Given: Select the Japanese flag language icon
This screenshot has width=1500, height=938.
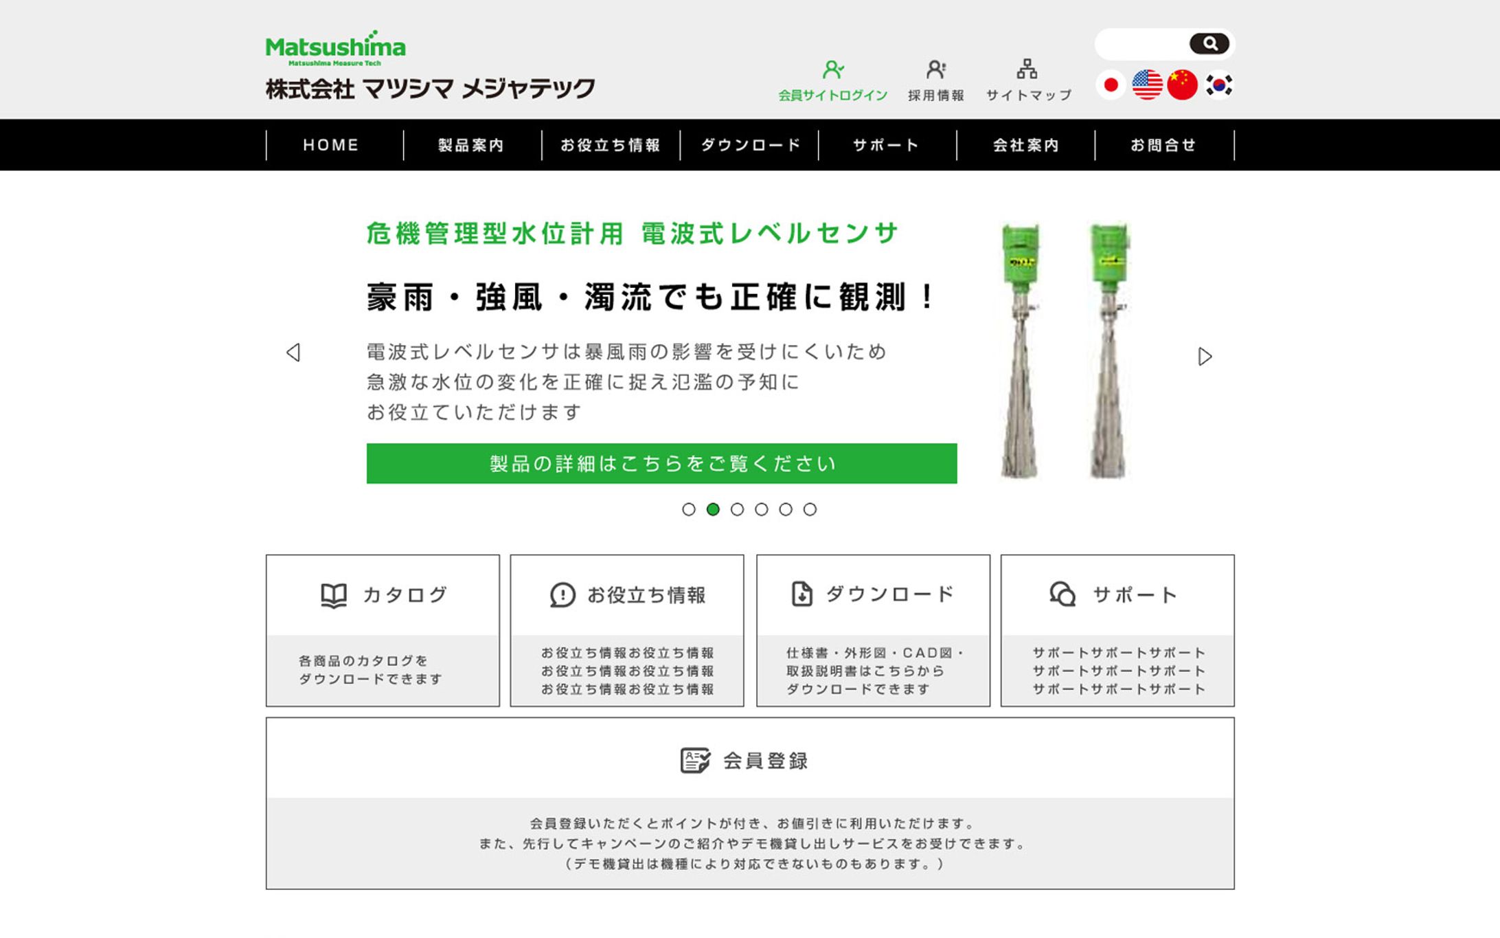Looking at the screenshot, I should click(1111, 85).
